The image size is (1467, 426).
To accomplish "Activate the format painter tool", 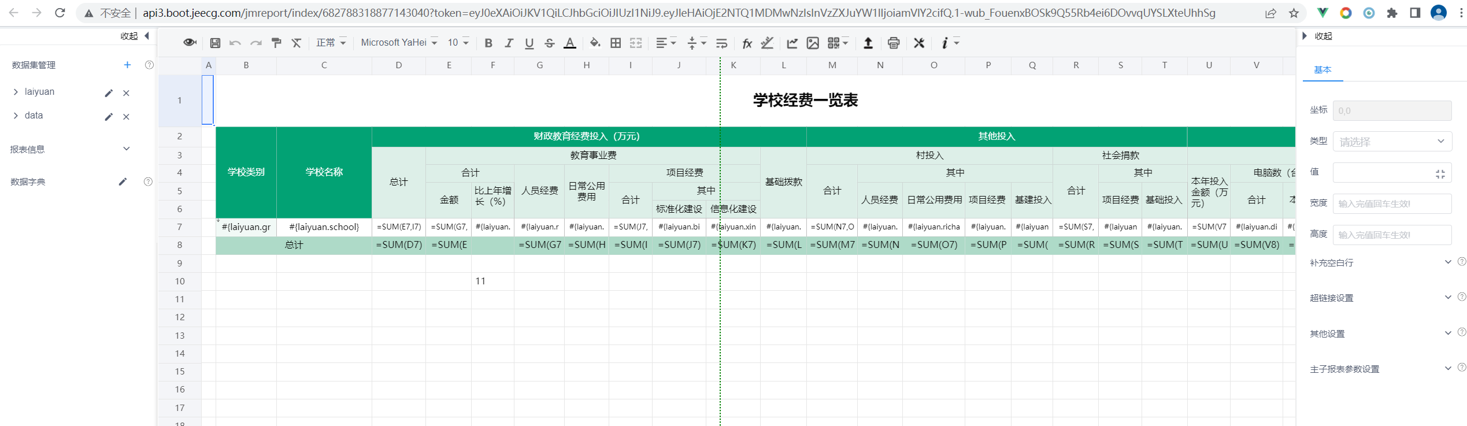I will point(276,43).
